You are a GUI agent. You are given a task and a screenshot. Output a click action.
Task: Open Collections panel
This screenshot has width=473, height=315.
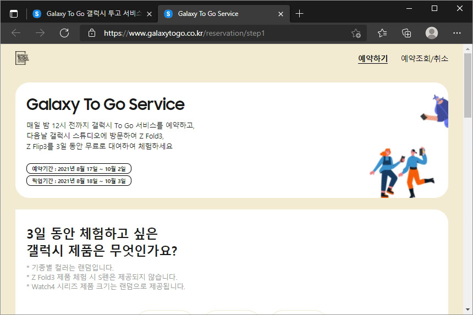click(406, 33)
